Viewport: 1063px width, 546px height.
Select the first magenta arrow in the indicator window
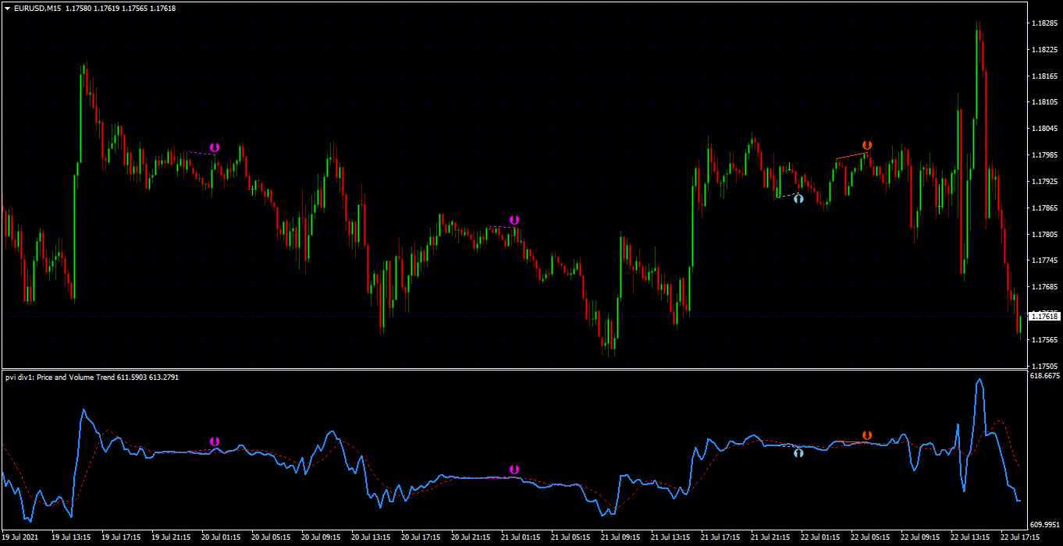215,441
